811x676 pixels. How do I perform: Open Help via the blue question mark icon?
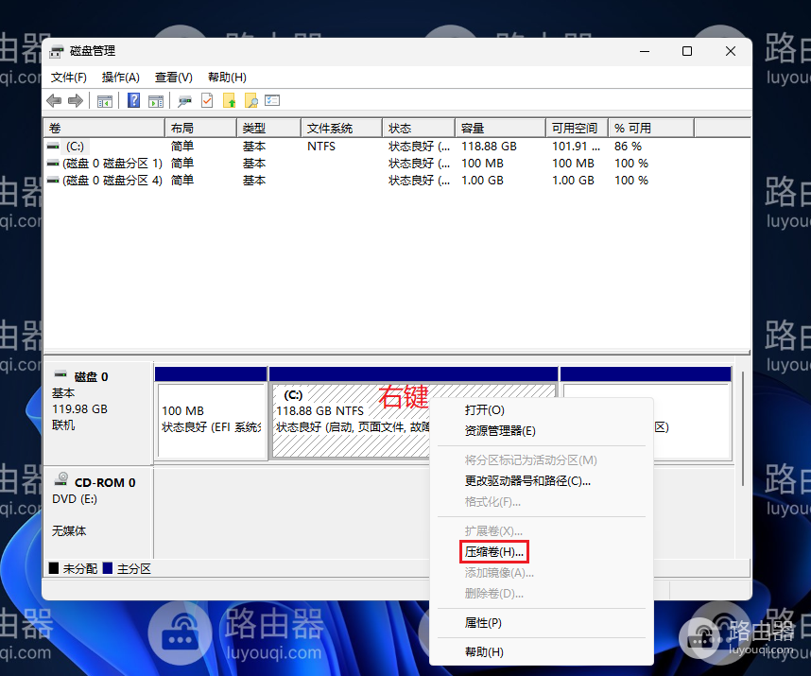click(133, 100)
